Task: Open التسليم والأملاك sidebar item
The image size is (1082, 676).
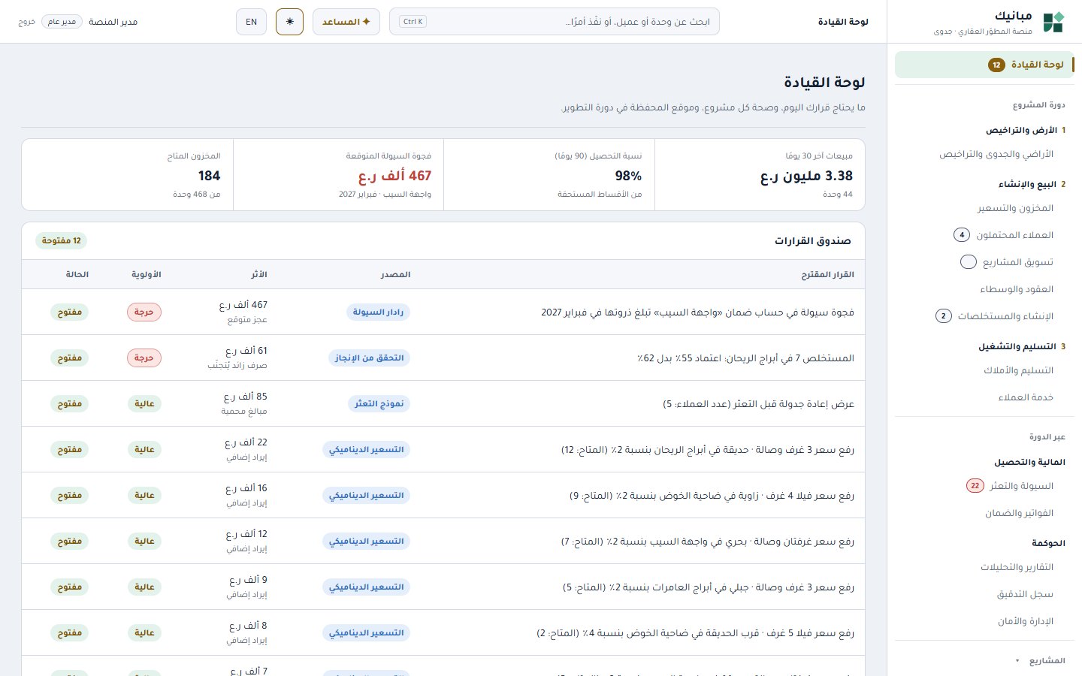Action: [x=984, y=370]
